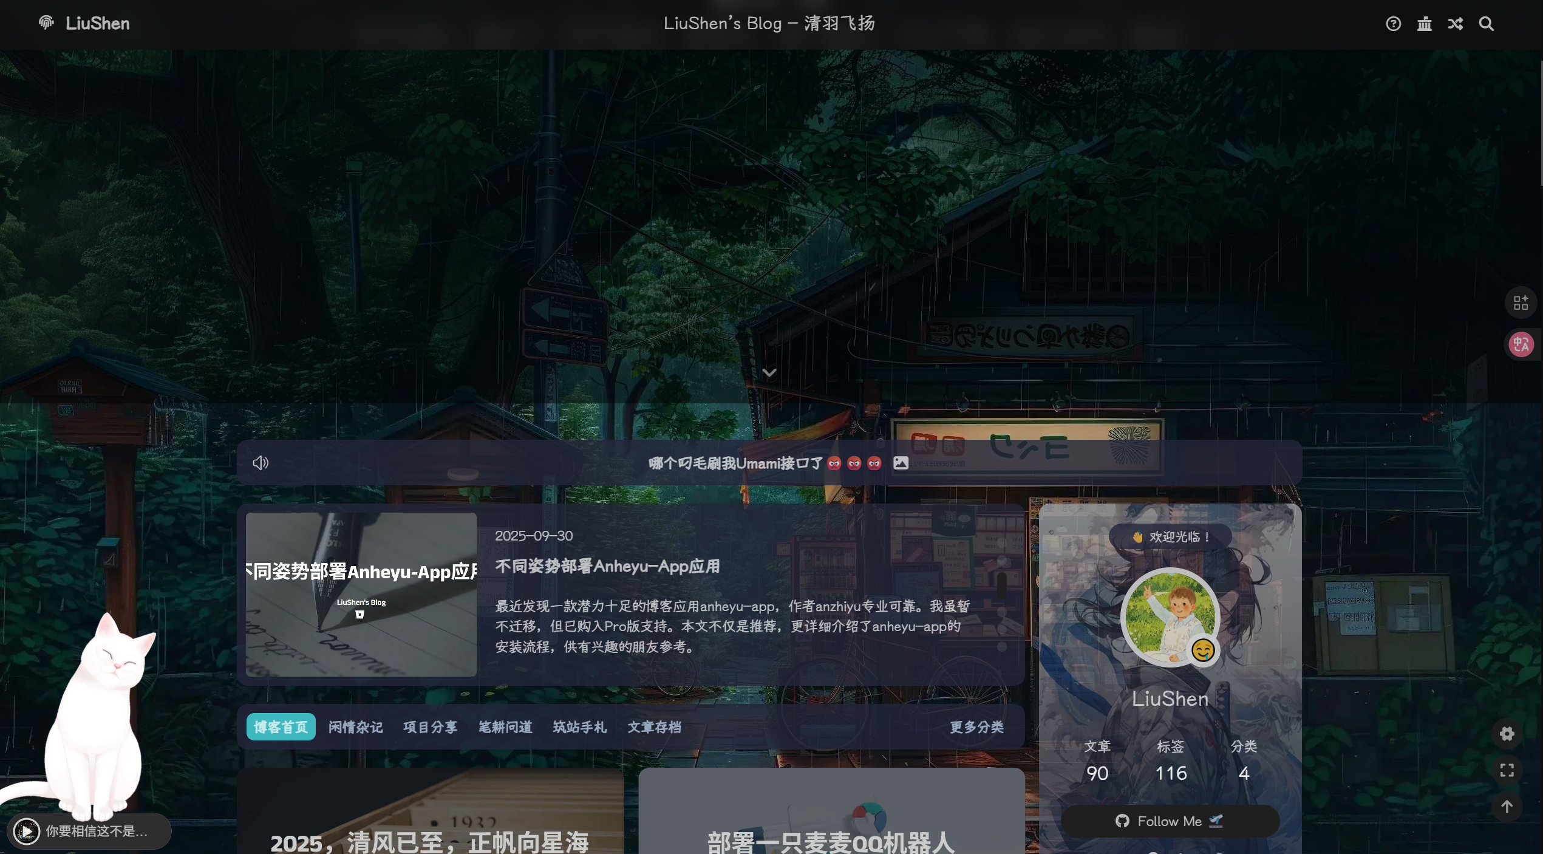Open the help question-mark icon
1543x854 pixels.
click(1393, 24)
